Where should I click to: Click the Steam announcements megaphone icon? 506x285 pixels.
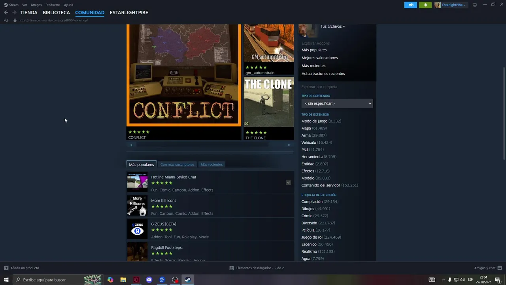click(410, 5)
